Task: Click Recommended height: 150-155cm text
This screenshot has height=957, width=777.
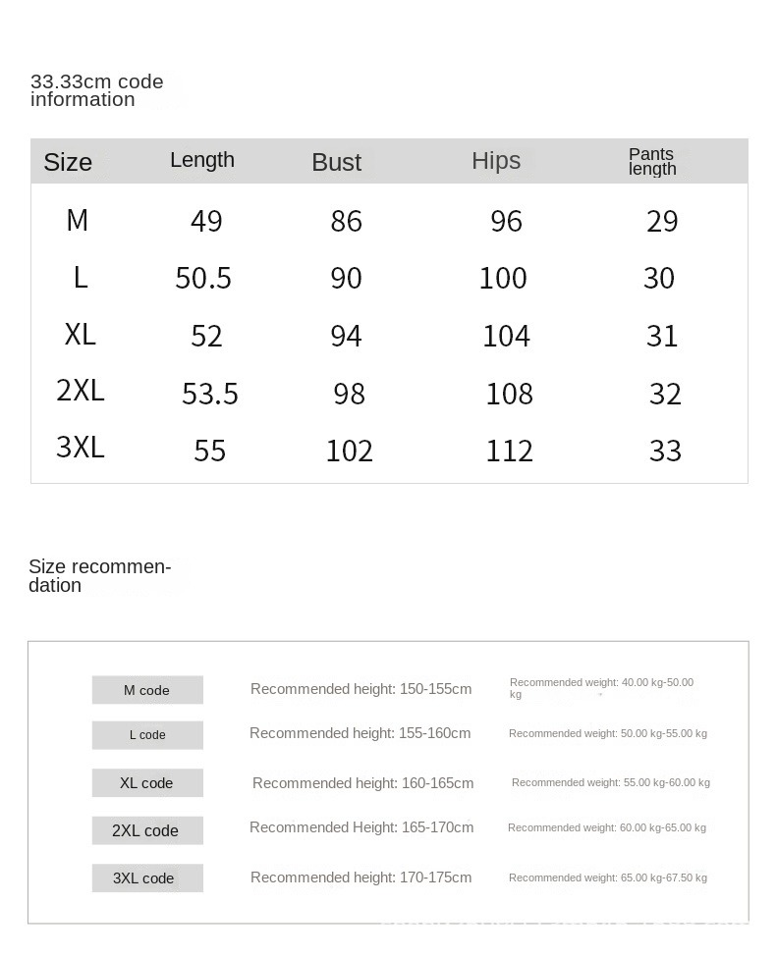Action: point(361,689)
